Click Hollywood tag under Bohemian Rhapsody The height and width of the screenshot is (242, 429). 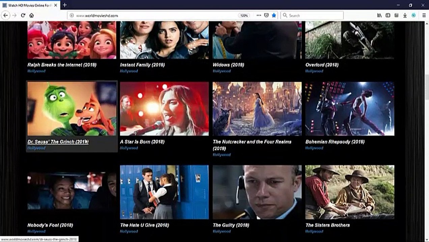tap(314, 148)
